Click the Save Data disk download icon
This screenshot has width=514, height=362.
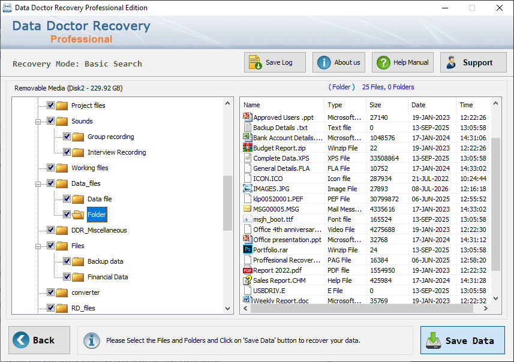pyautogui.click(x=434, y=340)
